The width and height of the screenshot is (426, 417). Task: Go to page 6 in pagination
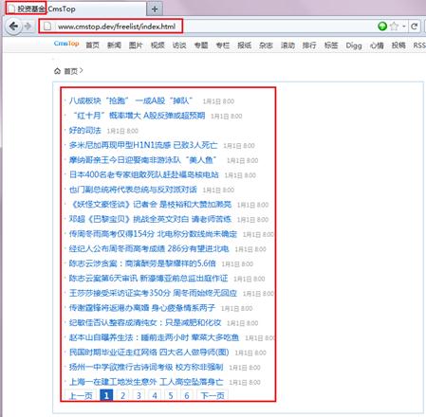coord(187,395)
